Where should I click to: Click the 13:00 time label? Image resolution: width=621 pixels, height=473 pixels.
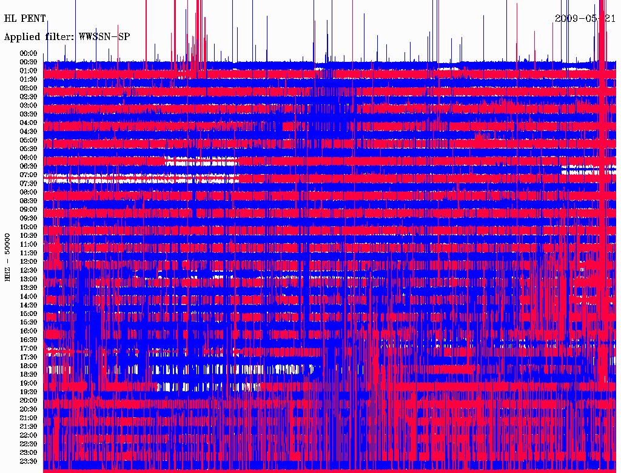click(29, 280)
